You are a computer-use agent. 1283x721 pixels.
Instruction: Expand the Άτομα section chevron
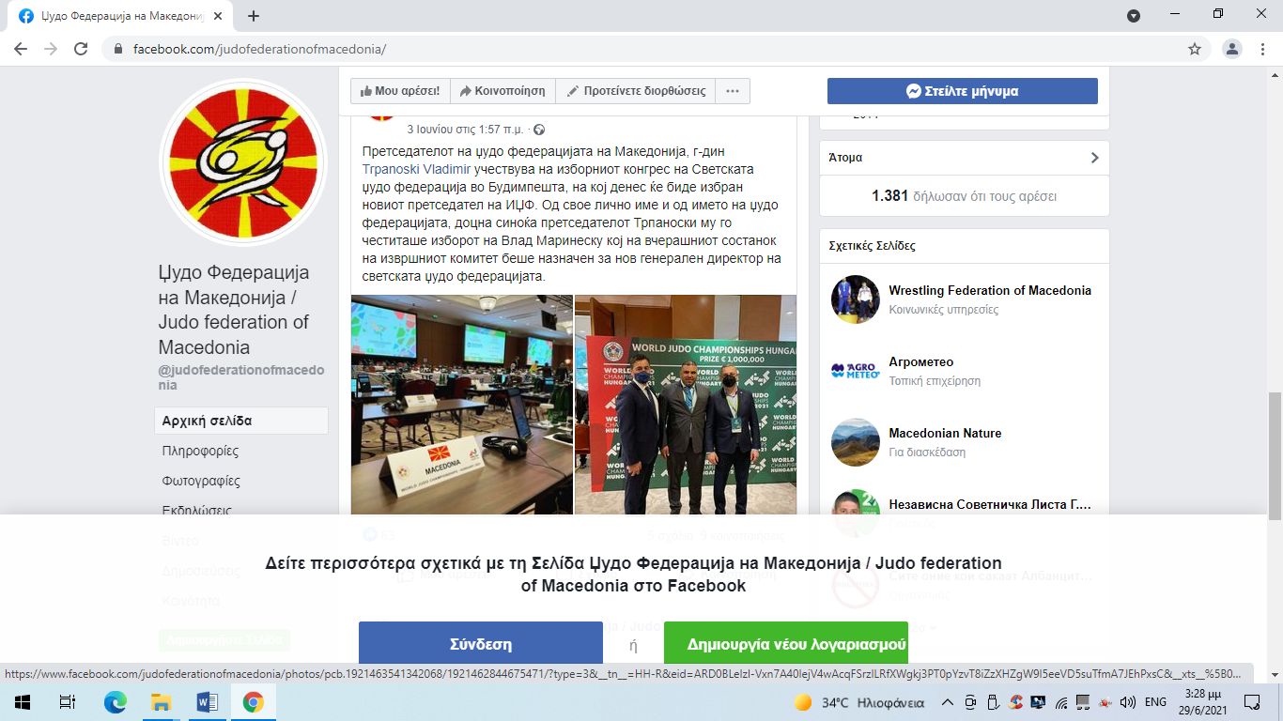point(1094,158)
